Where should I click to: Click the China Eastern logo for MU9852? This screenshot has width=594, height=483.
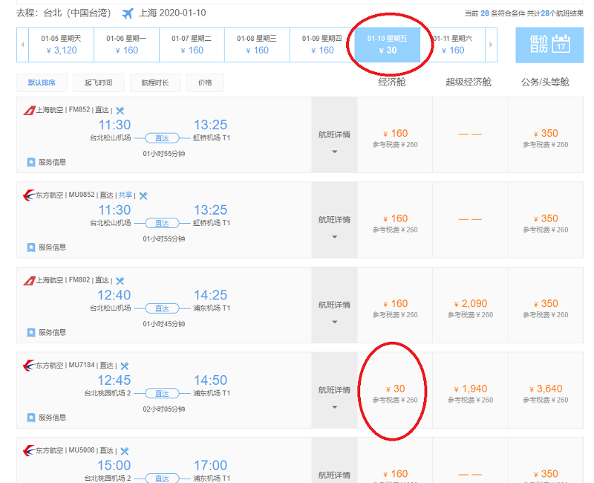pyautogui.click(x=29, y=195)
